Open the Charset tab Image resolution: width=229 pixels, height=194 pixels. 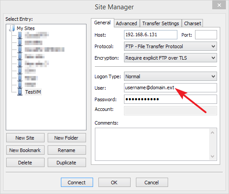pyautogui.click(x=192, y=23)
